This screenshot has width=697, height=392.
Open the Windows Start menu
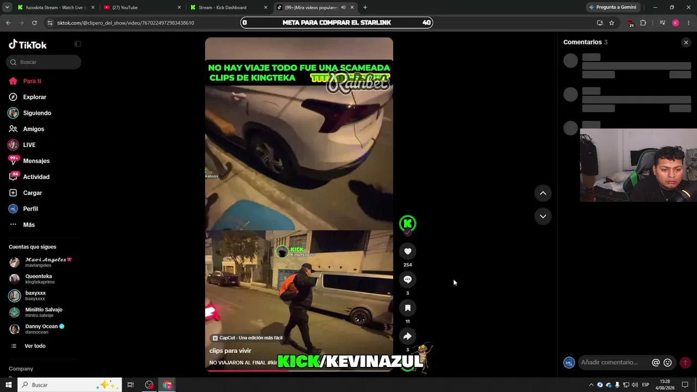point(8,385)
